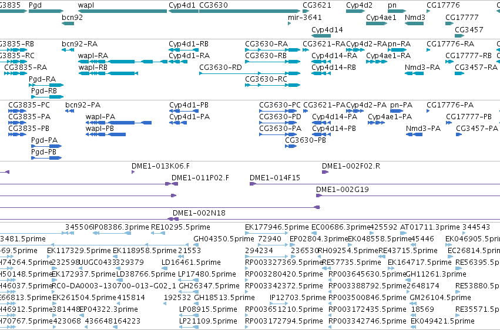500x330 pixels.
Task: Click the Cyp4d1-PB protein feature
Action: pyautogui.click(x=184, y=111)
